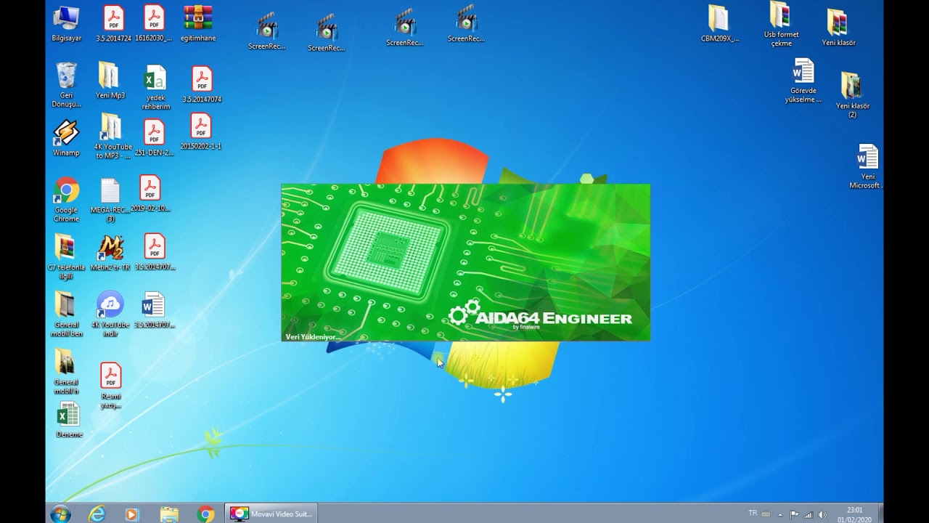The width and height of the screenshot is (929, 523).
Task: Select the 20150202-1-1 PDF file
Action: (201, 132)
